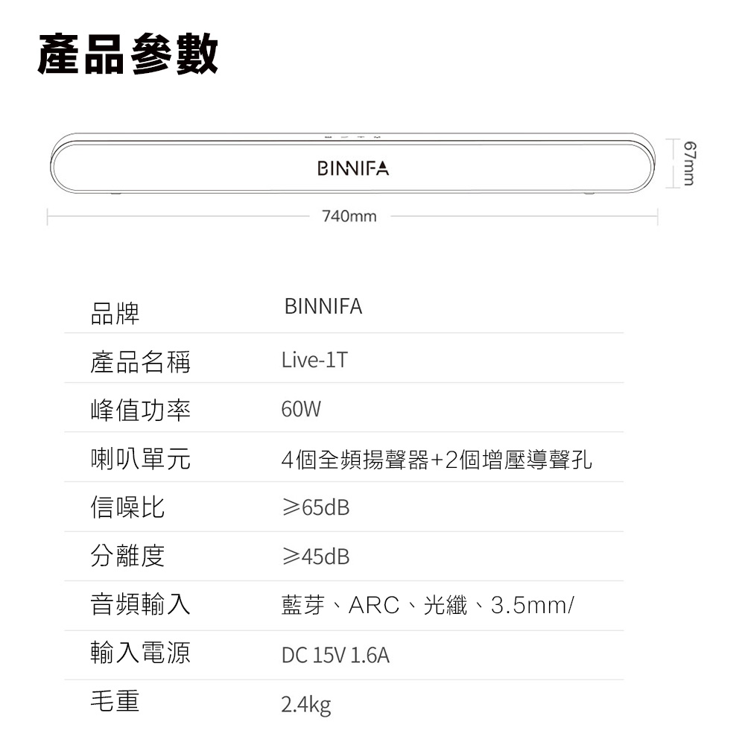The height and width of the screenshot is (745, 745).
Task: Click the BINNIFA brand value in table
Action: [x=323, y=307]
